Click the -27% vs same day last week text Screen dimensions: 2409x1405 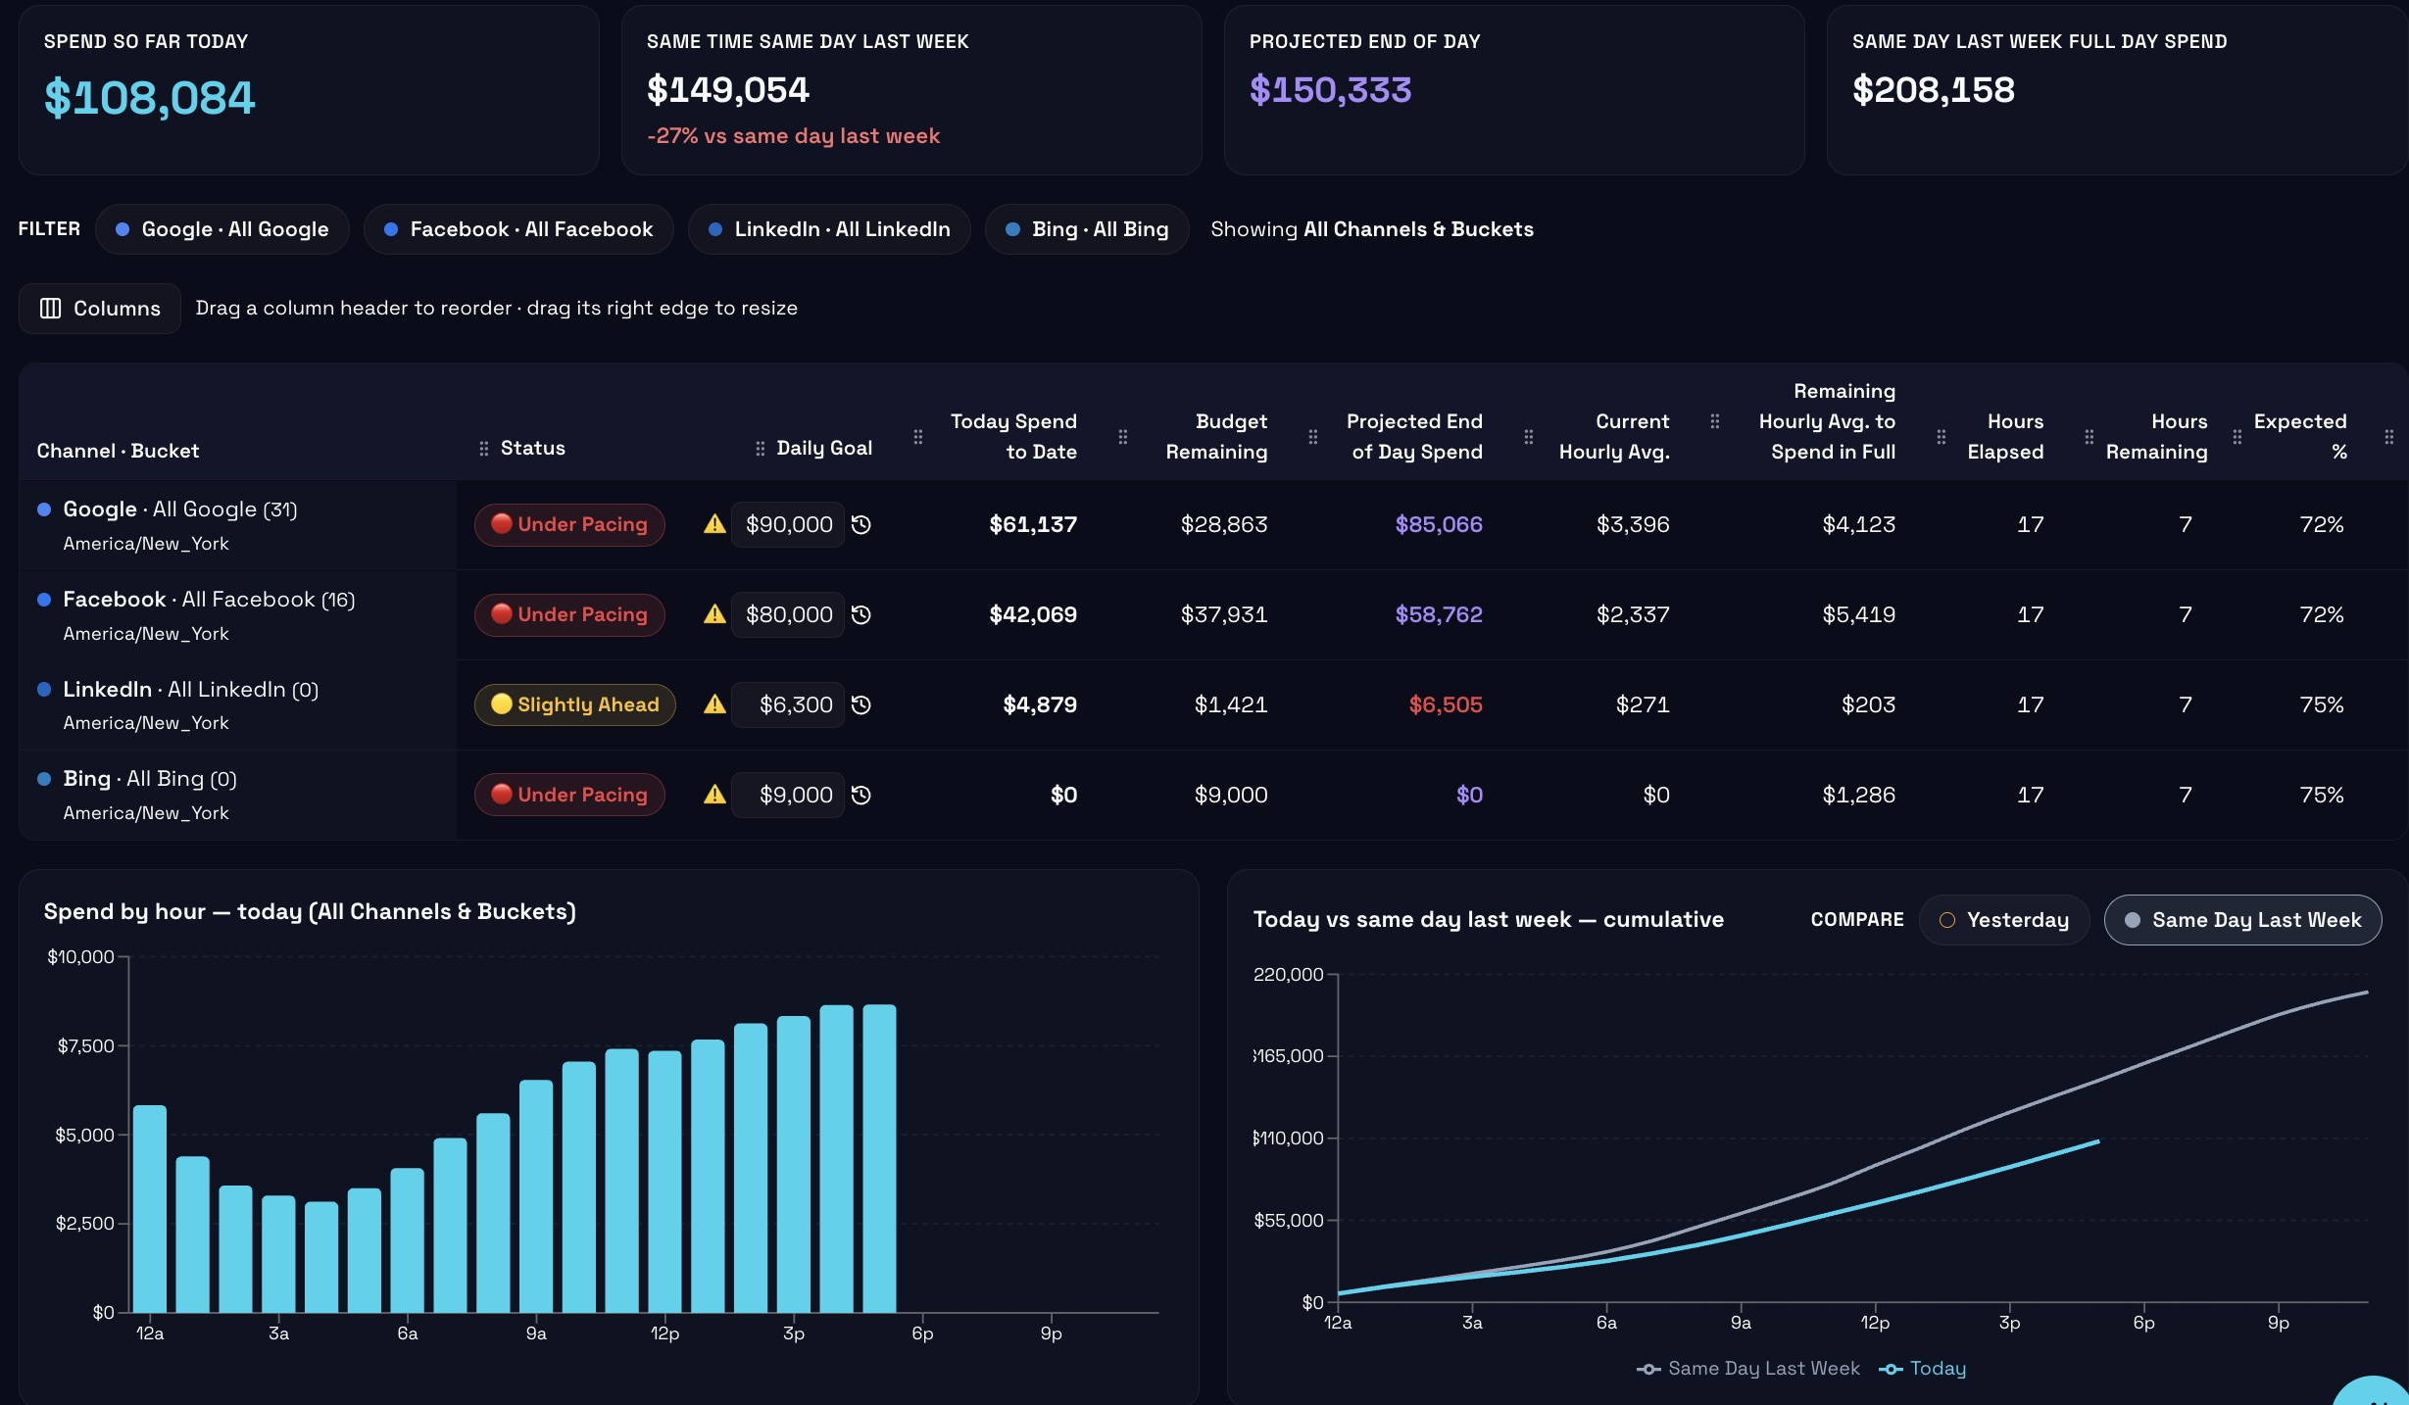point(793,136)
